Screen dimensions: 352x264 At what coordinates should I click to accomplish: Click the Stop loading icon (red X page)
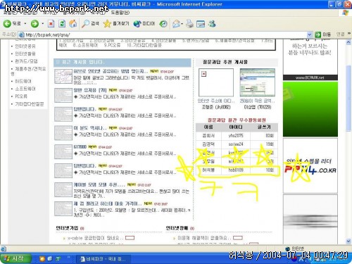pos(51,24)
